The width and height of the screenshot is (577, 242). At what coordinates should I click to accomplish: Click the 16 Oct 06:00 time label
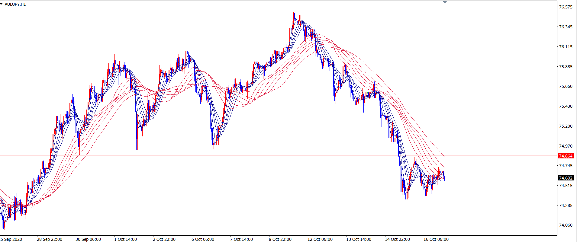tap(436, 239)
